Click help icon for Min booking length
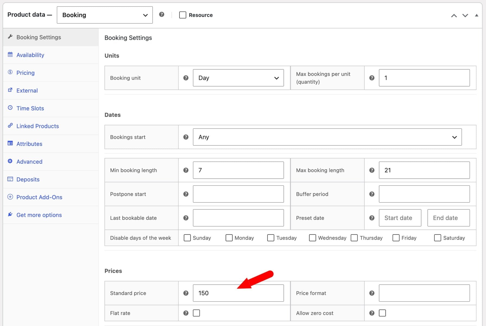 186,170
